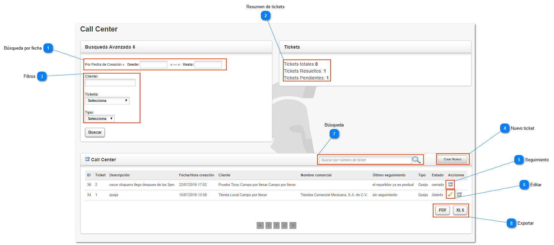The image size is (554, 245).
Task: Export the list as XLS
Action: click(x=460, y=210)
